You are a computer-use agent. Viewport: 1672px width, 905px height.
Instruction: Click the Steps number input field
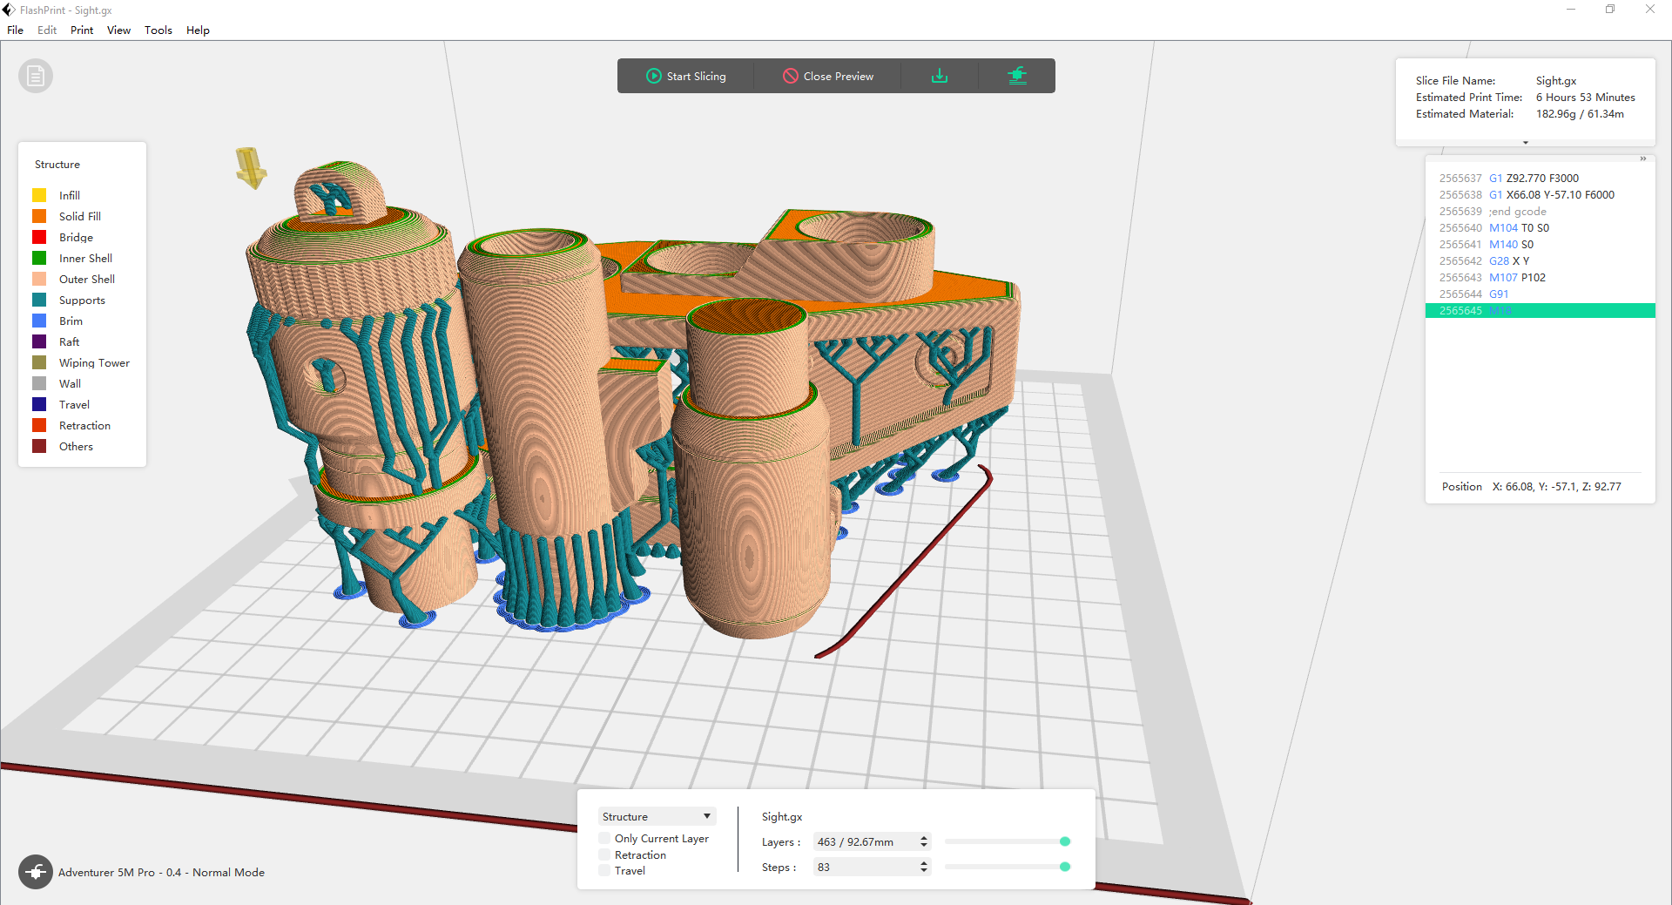pyautogui.click(x=864, y=868)
